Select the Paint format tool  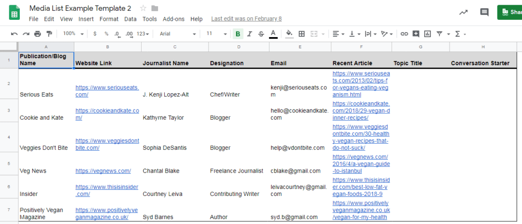pyautogui.click(x=49, y=34)
